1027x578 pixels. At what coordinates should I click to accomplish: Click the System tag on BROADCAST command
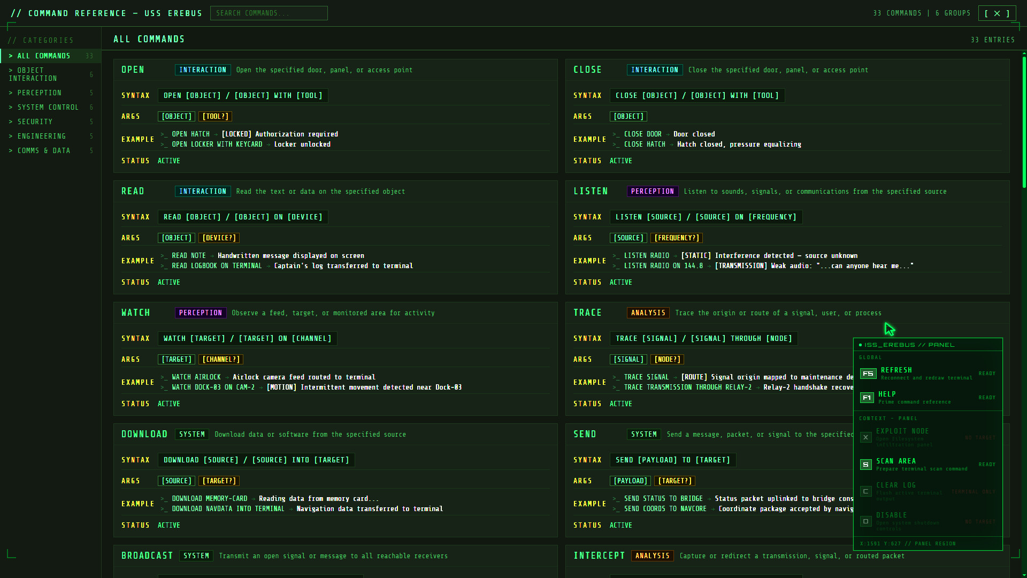[x=196, y=556]
